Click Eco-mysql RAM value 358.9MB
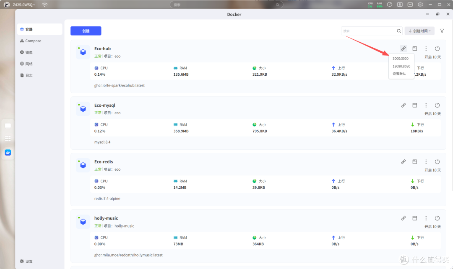Screen dimensions: 453x269 point(181,131)
